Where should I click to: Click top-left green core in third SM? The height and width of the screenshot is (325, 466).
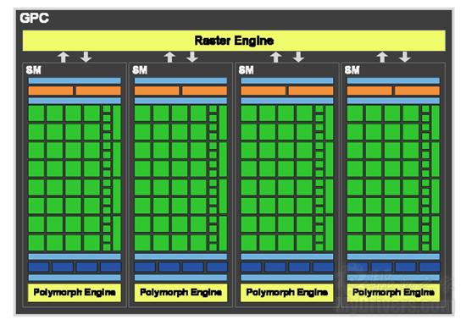pos(249,113)
